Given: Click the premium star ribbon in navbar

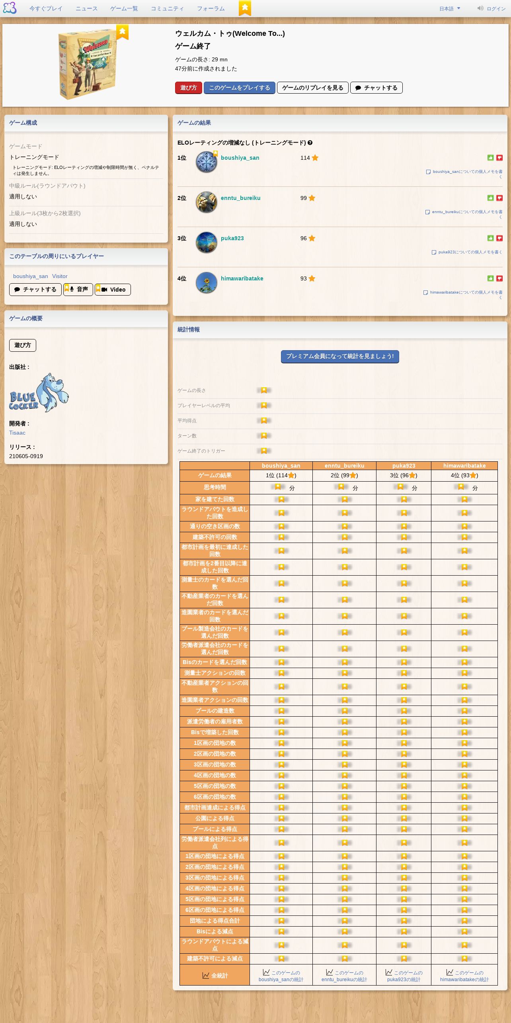Looking at the screenshot, I should 245,8.
